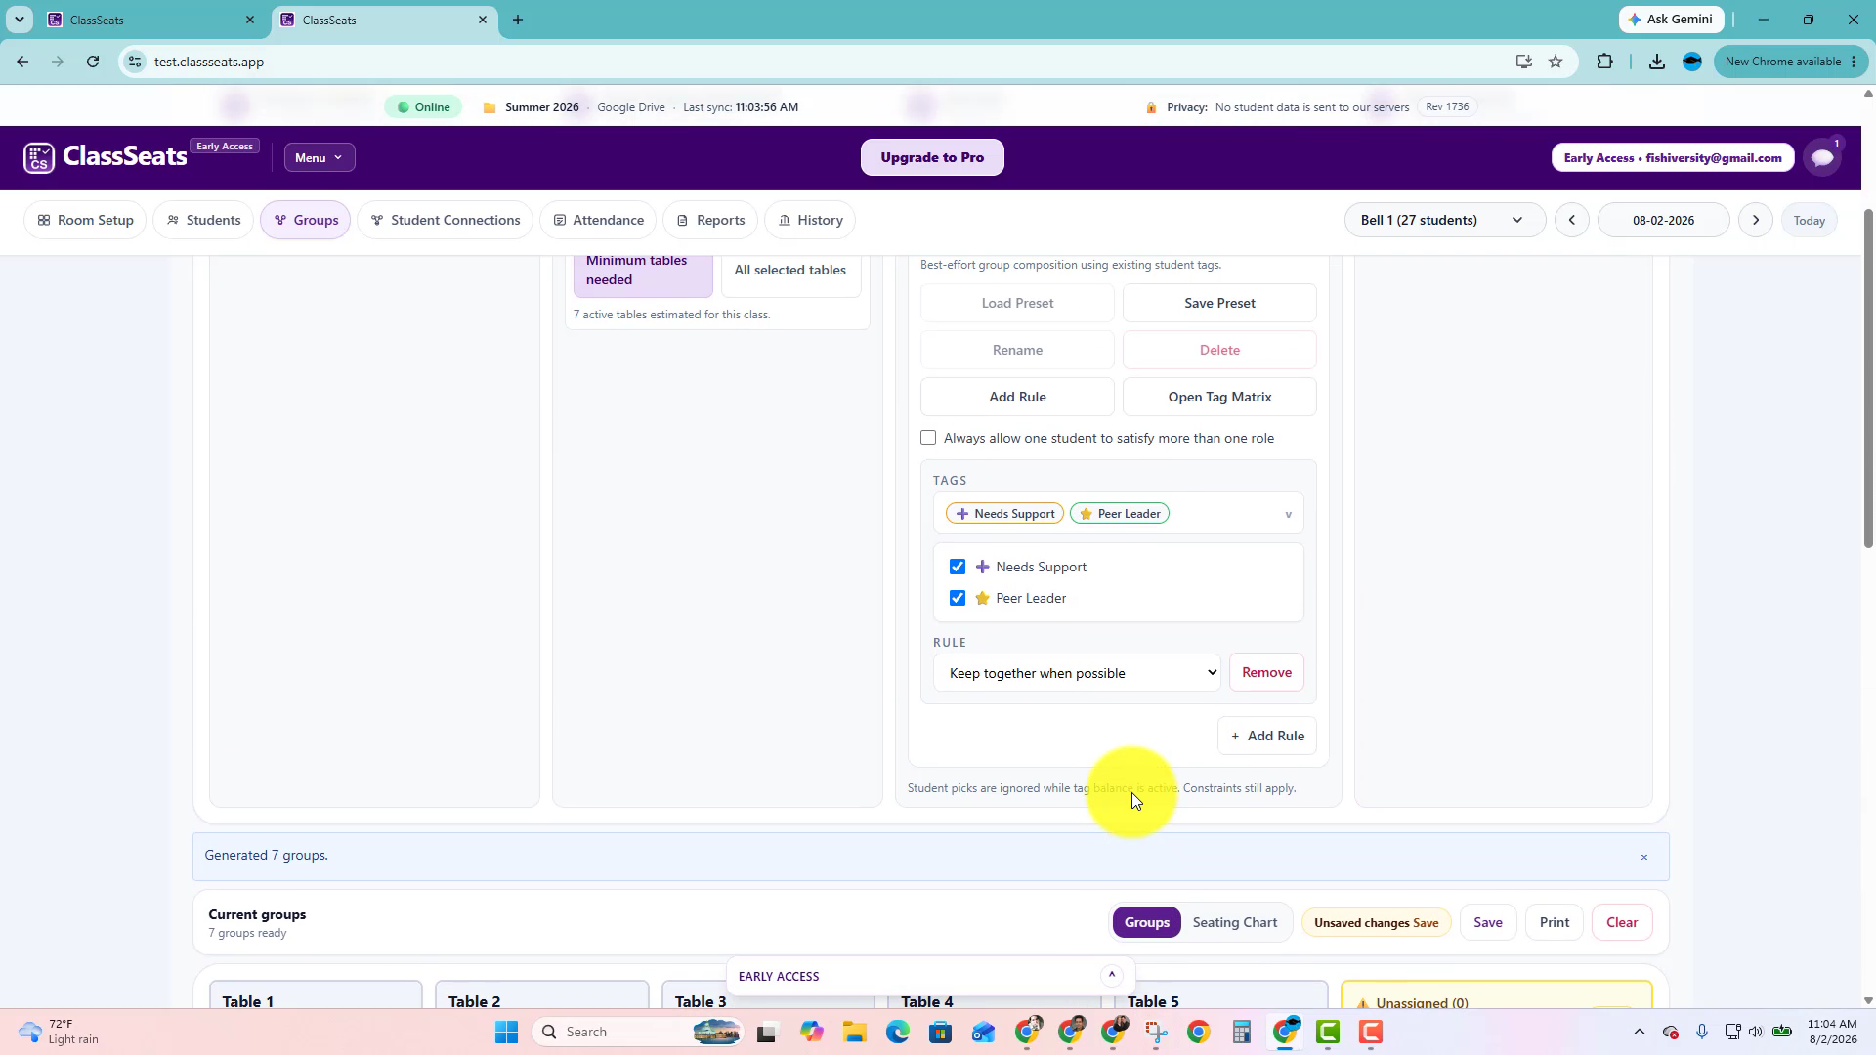The width and height of the screenshot is (1876, 1055).
Task: Switch to Room Setup tab
Action: coord(85,220)
